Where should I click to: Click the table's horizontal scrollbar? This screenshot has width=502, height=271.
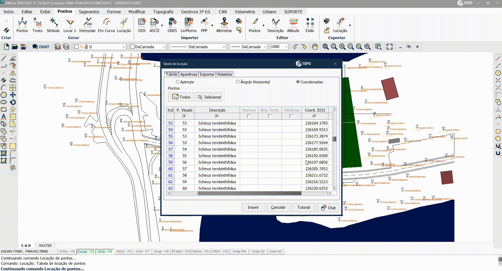(249, 193)
